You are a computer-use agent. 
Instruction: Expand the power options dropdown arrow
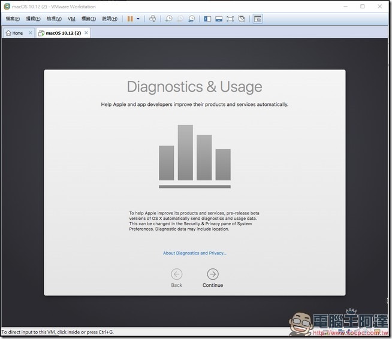coord(138,19)
